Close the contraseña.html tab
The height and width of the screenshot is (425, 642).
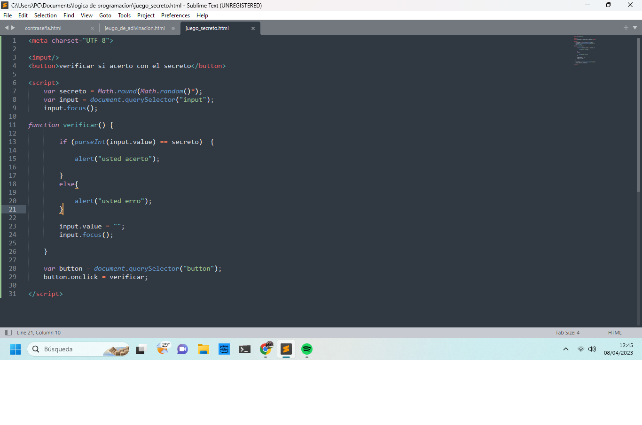click(92, 28)
